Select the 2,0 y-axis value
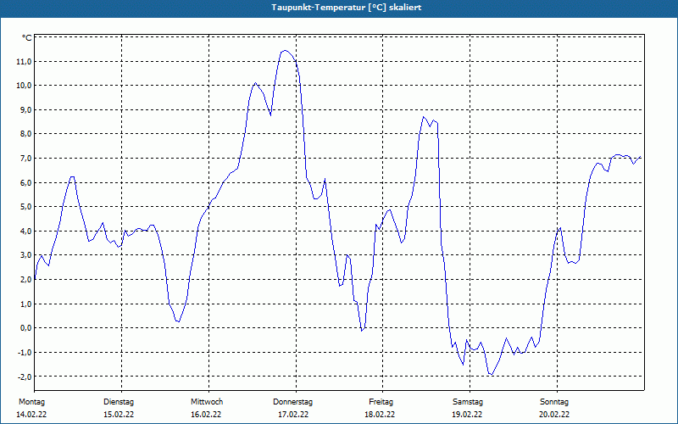Screen dimensions: 678x424 click(x=25, y=280)
